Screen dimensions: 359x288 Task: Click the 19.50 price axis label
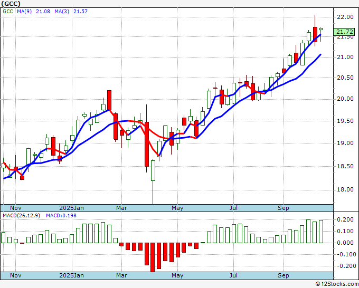(345, 121)
